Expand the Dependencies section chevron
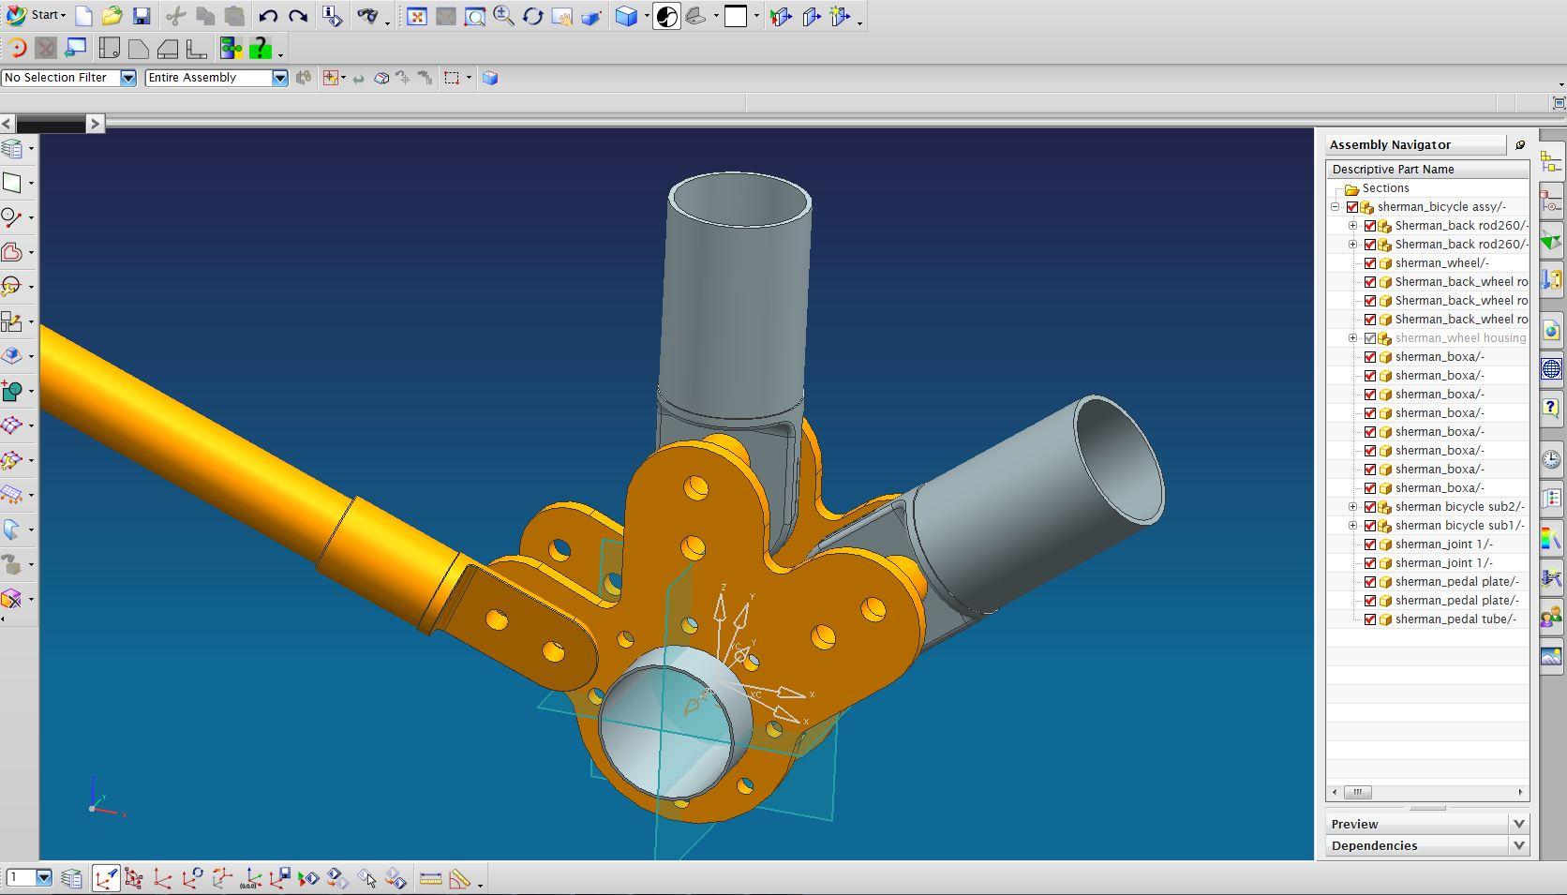1567x895 pixels. click(x=1519, y=845)
